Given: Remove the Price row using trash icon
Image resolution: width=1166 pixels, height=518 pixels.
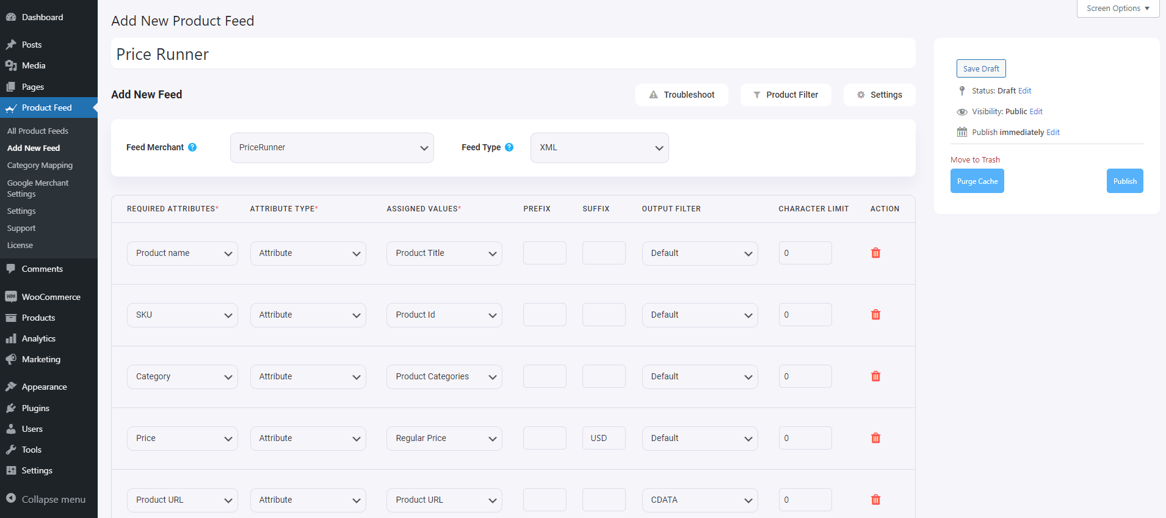Looking at the screenshot, I should pos(875,438).
